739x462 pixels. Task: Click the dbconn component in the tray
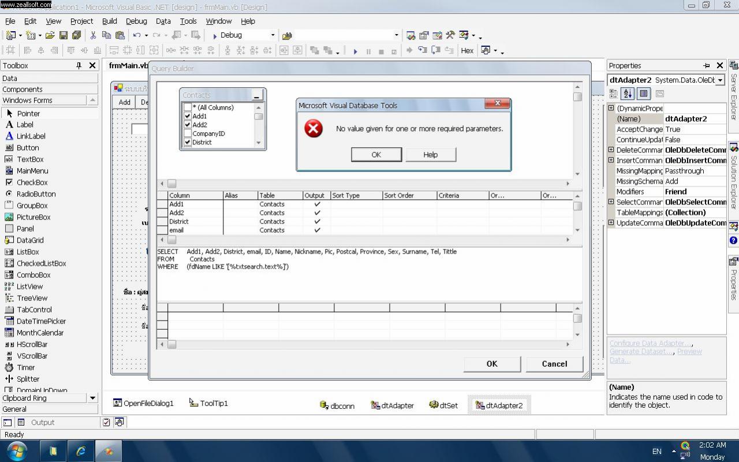[x=337, y=405]
